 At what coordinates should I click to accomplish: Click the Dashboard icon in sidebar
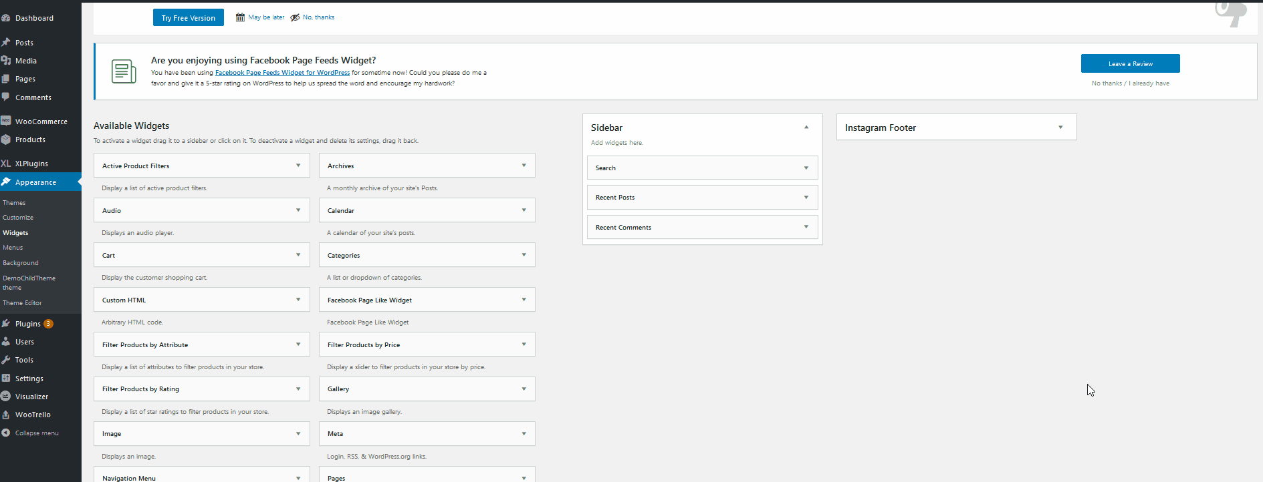point(6,18)
